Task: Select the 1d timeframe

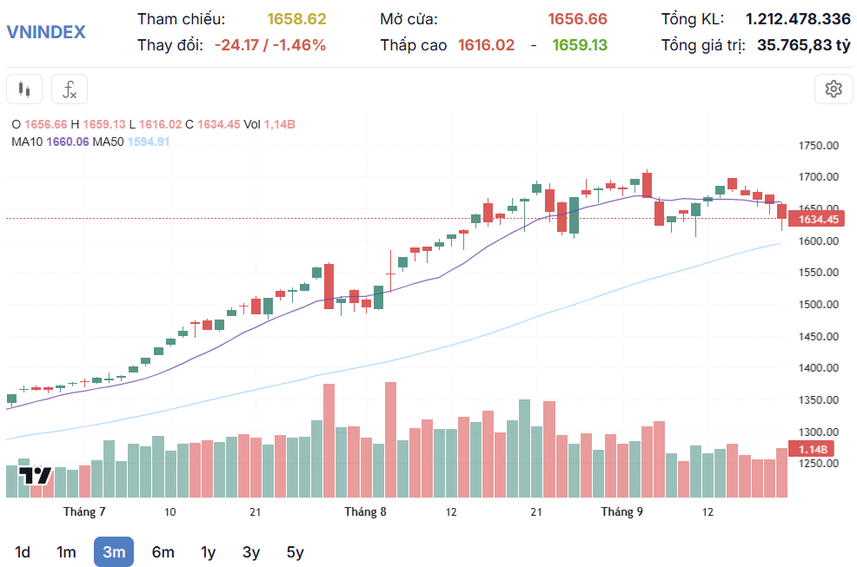Action: point(23,552)
